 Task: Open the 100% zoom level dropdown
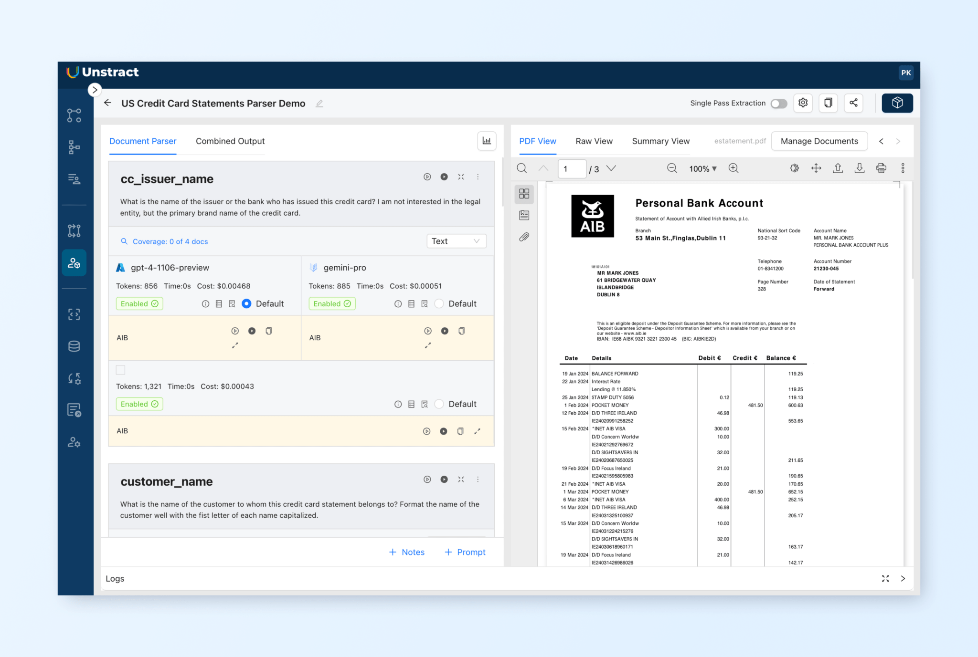click(x=702, y=168)
